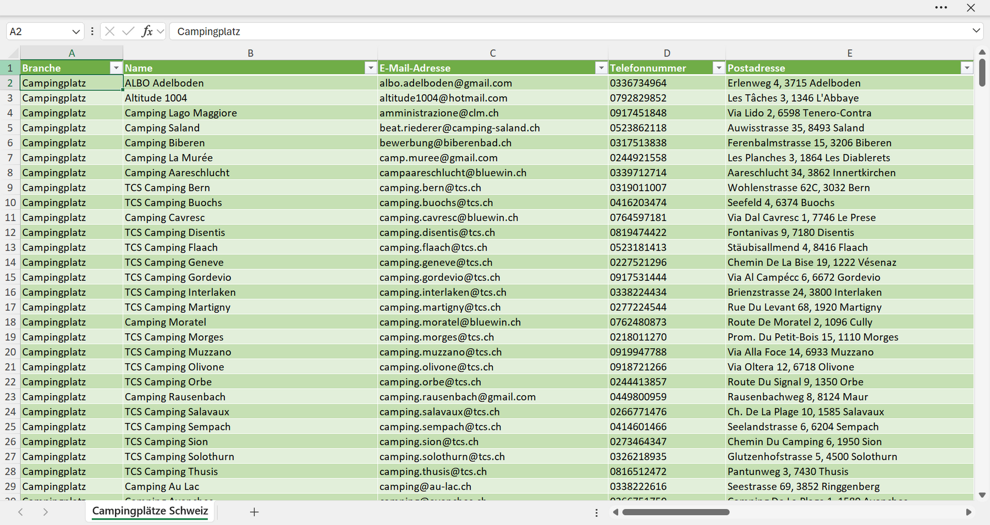This screenshot has height=525, width=990.
Task: Select cell Les Planches 3, 1864 Les Diablerets
Action: [x=850, y=158]
